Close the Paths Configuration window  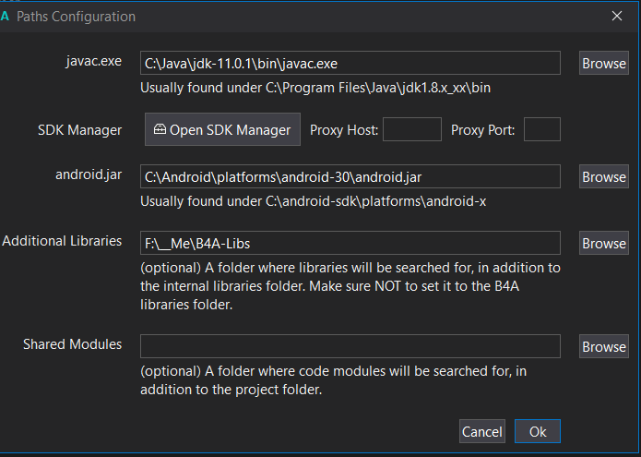[x=617, y=16]
